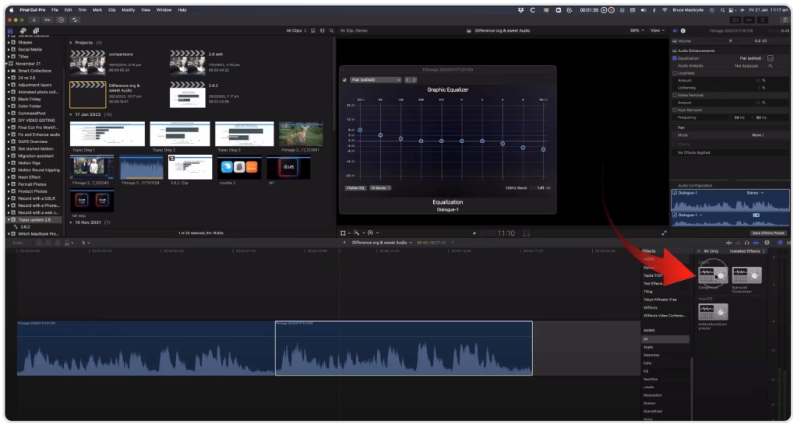
Task: Uncheck the Dialogue-1 Stereo component checkbox
Action: (675, 193)
